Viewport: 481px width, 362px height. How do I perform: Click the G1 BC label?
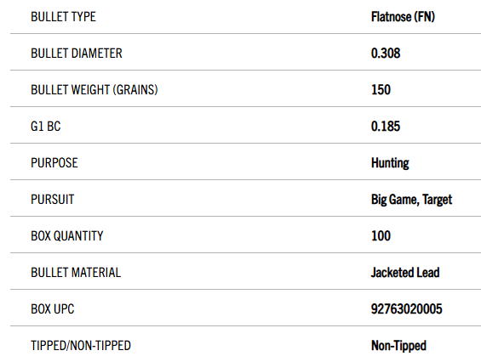pyautogui.click(x=46, y=126)
